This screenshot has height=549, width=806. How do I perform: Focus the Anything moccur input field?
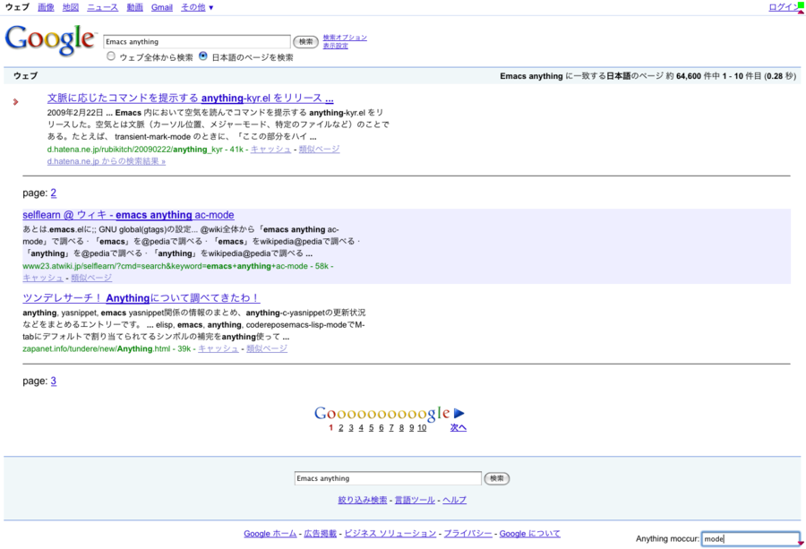(750, 539)
